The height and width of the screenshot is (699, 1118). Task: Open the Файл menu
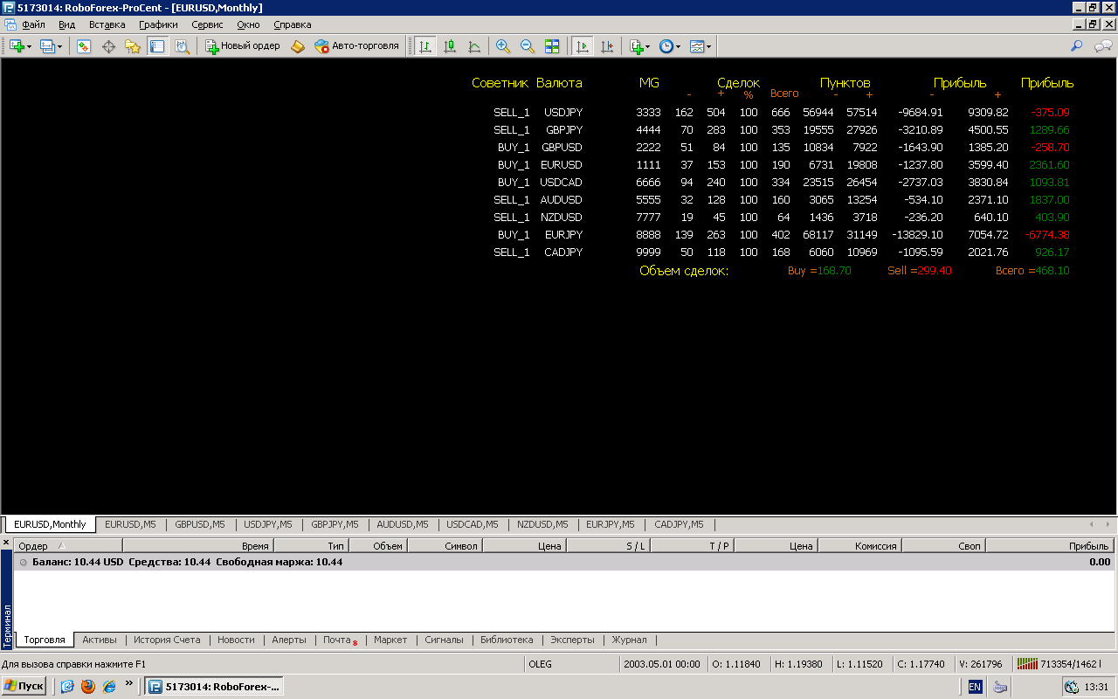coord(33,24)
